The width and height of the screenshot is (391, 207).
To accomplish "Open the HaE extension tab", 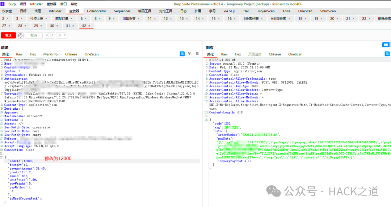I will coord(247,11).
